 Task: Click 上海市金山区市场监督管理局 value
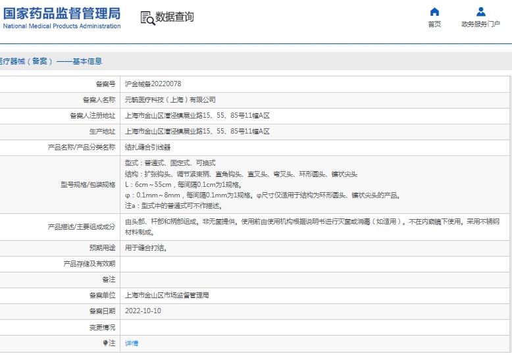click(x=167, y=295)
